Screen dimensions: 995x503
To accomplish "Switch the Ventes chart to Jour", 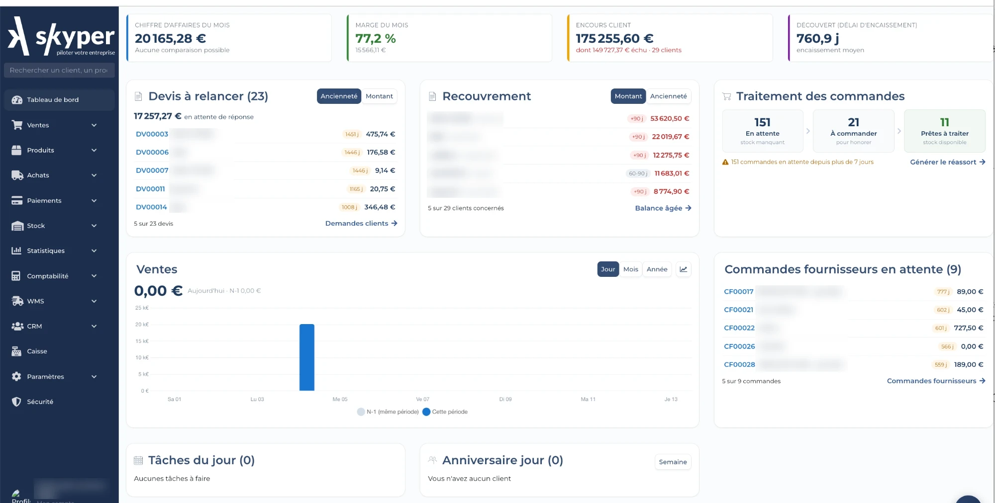I will tap(608, 269).
